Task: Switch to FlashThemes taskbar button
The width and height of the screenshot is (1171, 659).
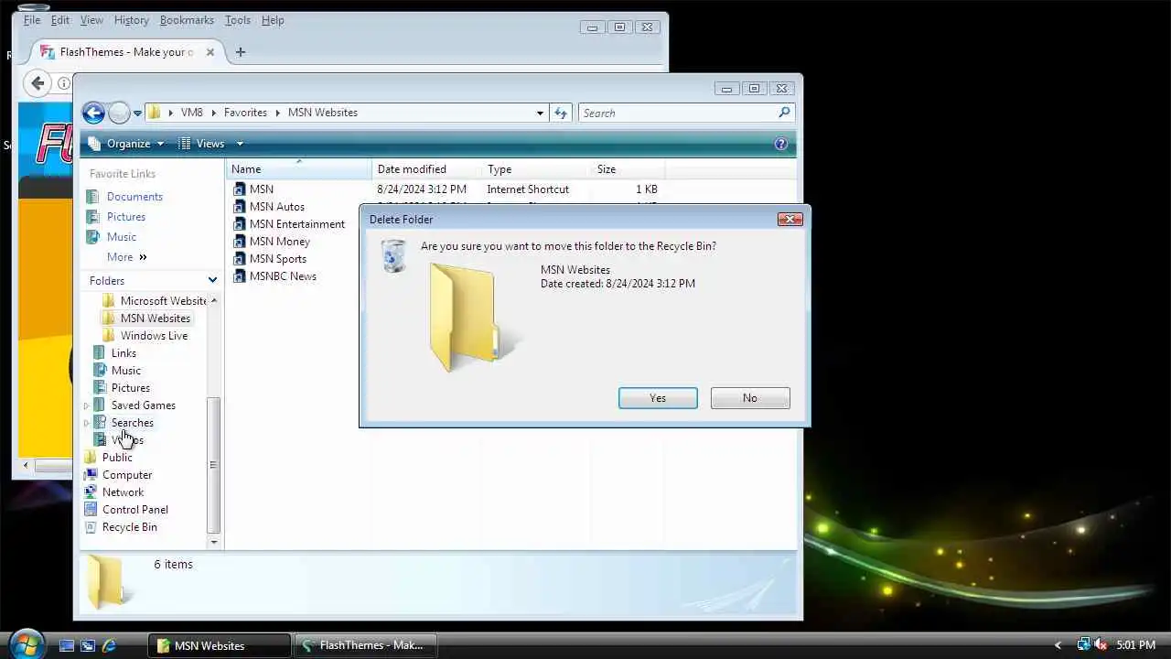Action: (x=365, y=645)
